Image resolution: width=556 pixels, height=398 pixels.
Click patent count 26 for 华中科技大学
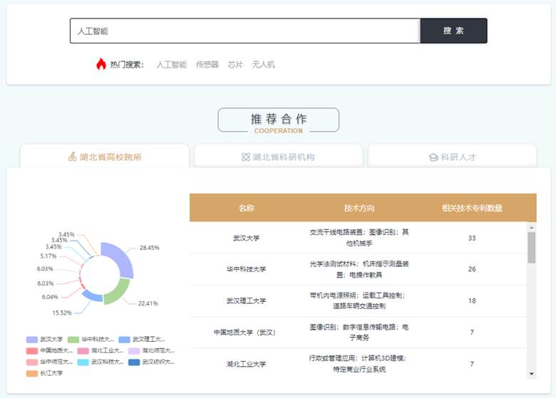[472, 269]
